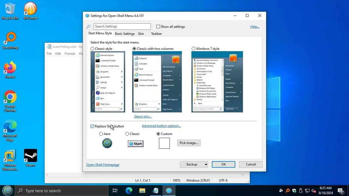Click the Classic style preview thumbnail
The height and width of the screenshot is (196, 349).
click(108, 82)
